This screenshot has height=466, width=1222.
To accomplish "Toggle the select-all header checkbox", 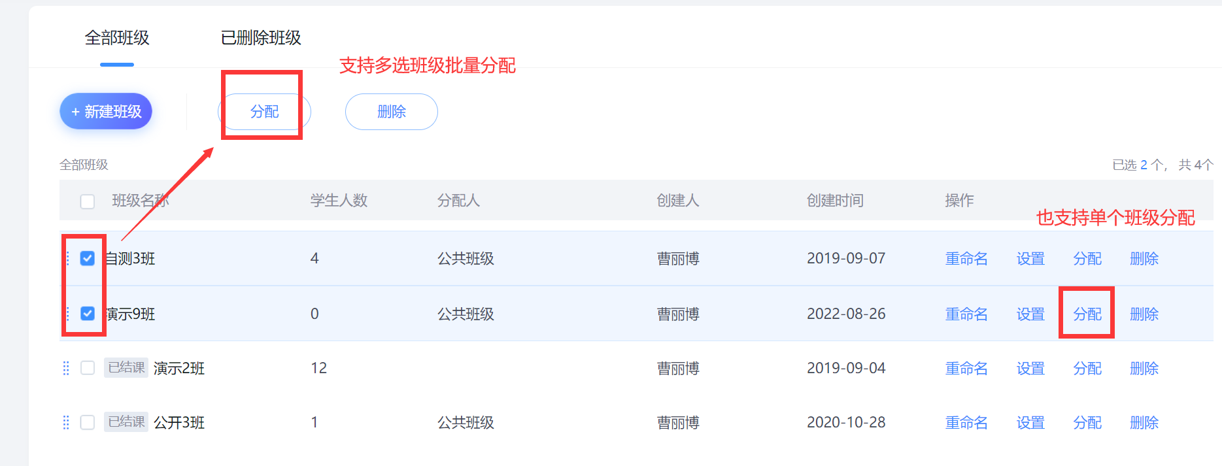I will pyautogui.click(x=88, y=201).
